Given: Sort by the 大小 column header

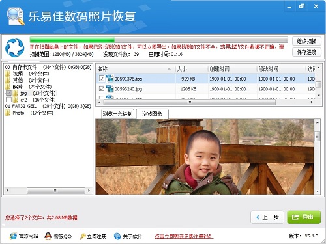Looking at the screenshot, I should click(x=192, y=69).
